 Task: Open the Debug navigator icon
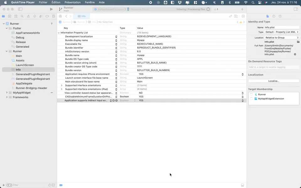pos(41,16)
